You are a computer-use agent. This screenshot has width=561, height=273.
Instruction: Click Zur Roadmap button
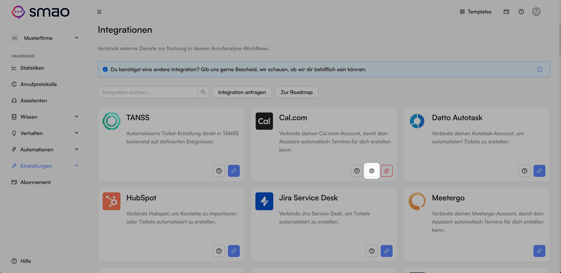(x=297, y=92)
